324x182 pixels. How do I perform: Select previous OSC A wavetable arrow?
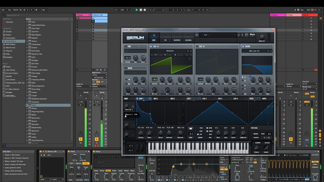pos(188,51)
